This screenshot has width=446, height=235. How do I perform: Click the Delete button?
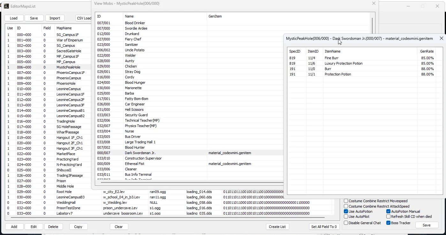[x=53, y=227]
